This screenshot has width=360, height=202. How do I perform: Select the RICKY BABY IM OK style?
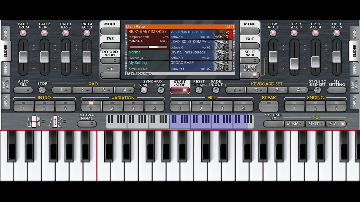(x=149, y=40)
